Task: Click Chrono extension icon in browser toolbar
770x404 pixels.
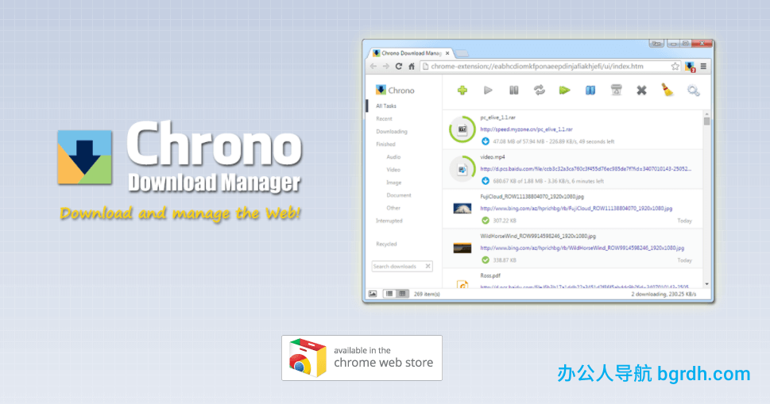Action: [690, 67]
